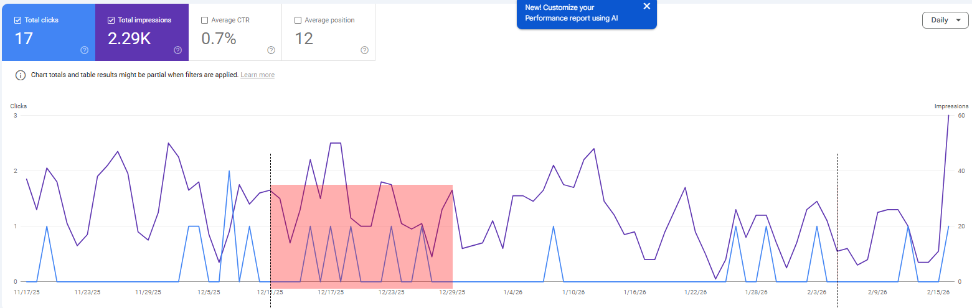This screenshot has width=972, height=308.
Task: Click the 2-click spike after 12/5/25
Action: [x=229, y=171]
